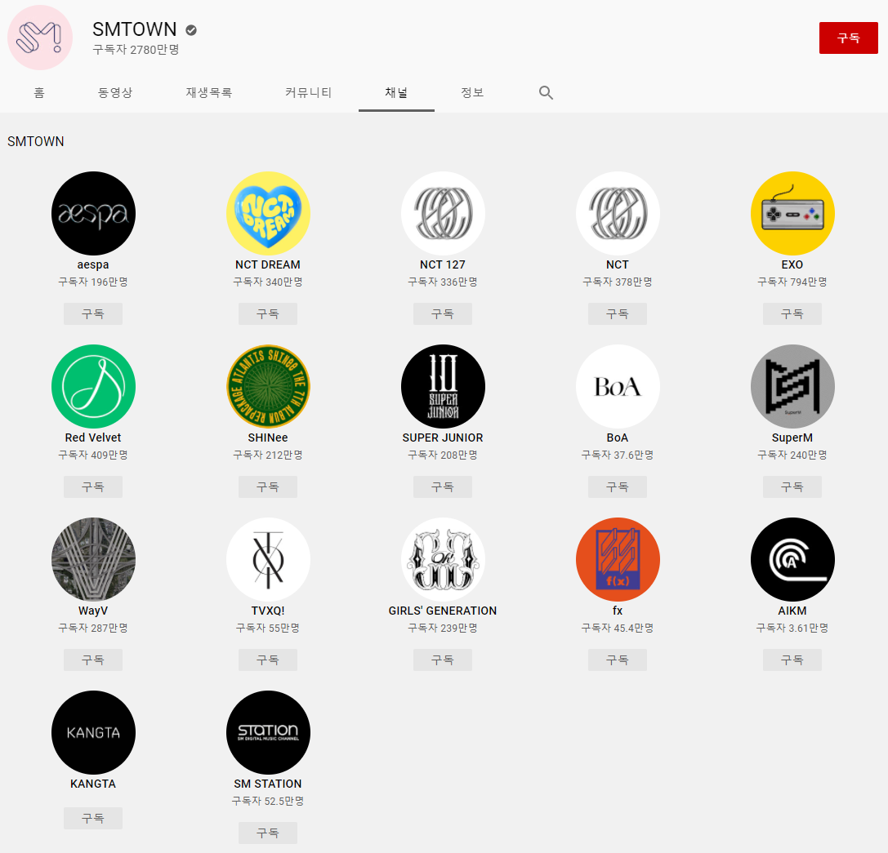Viewport: 888px width, 853px height.
Task: Switch to the 홈 tab
Action: (x=39, y=93)
